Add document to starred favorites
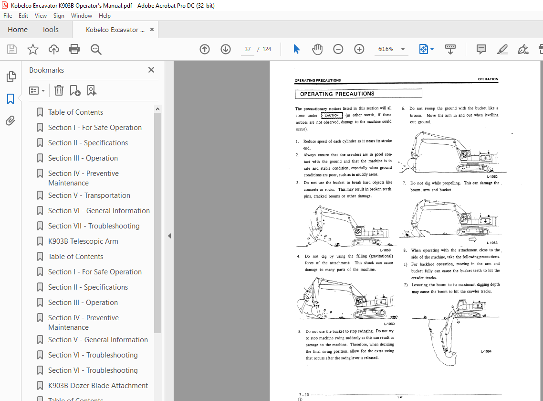Screen dimensions: 543x401 coord(33,49)
